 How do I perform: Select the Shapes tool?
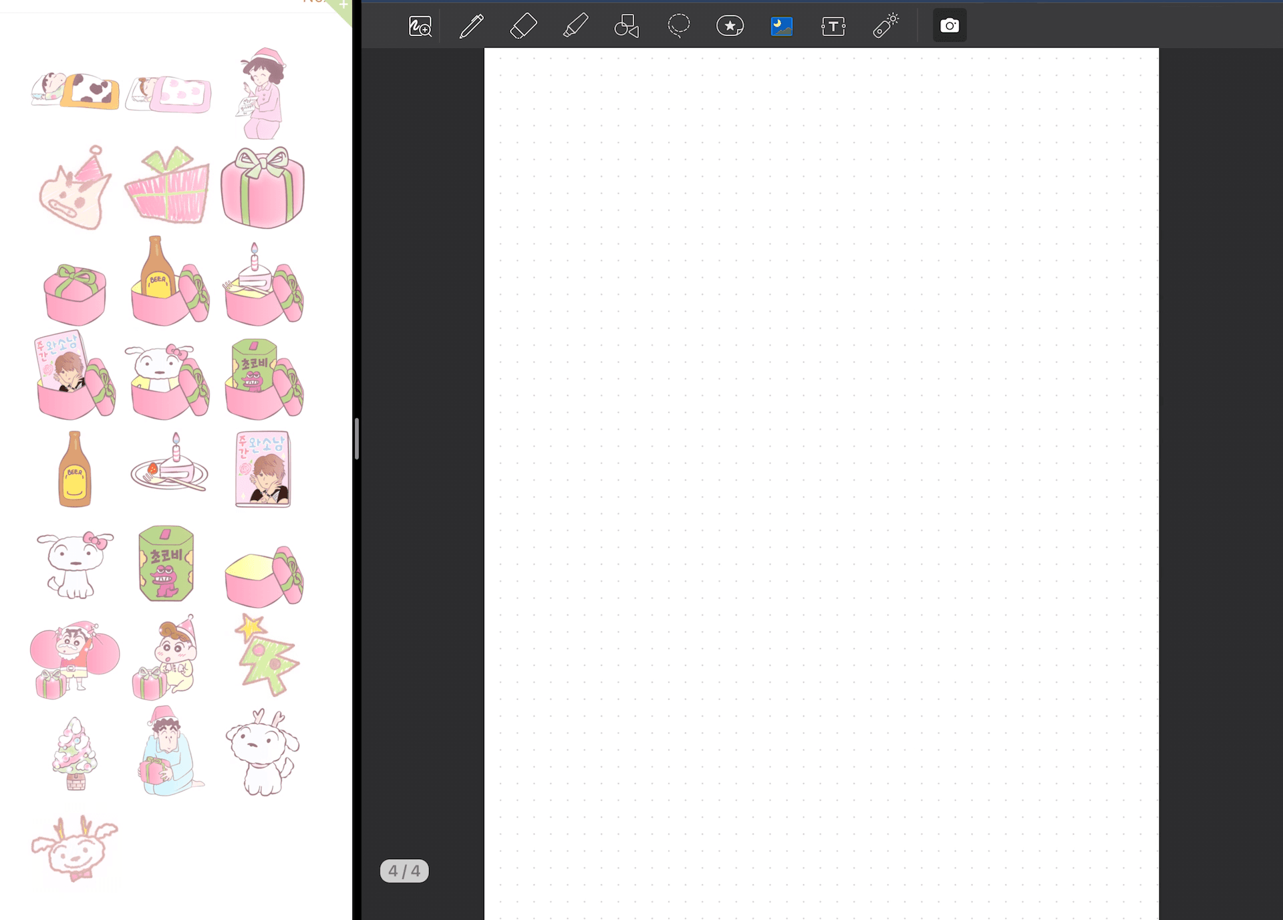tap(627, 26)
